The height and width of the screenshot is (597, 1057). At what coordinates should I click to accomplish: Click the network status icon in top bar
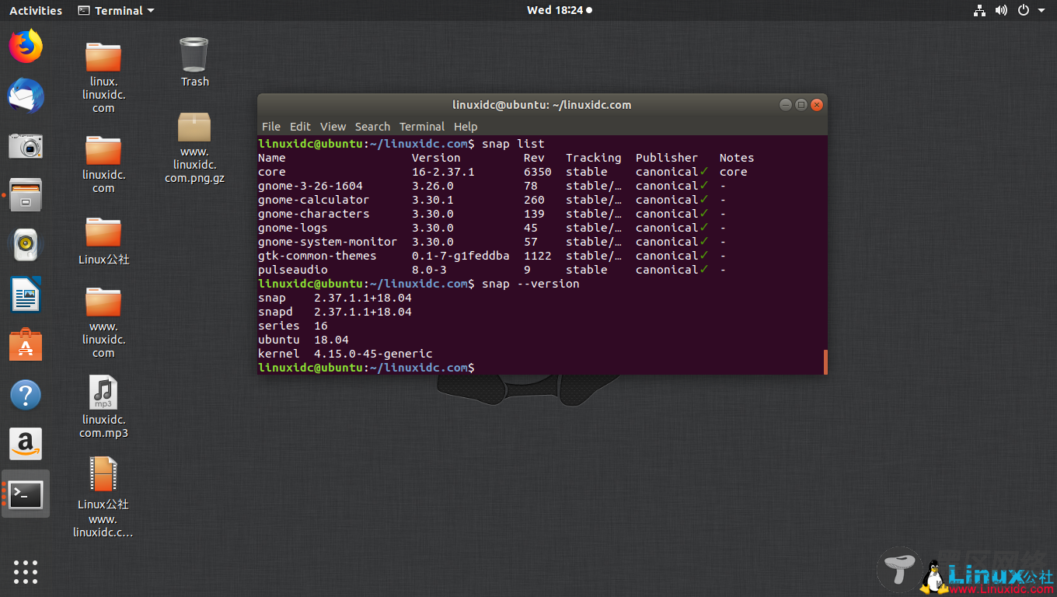point(979,10)
